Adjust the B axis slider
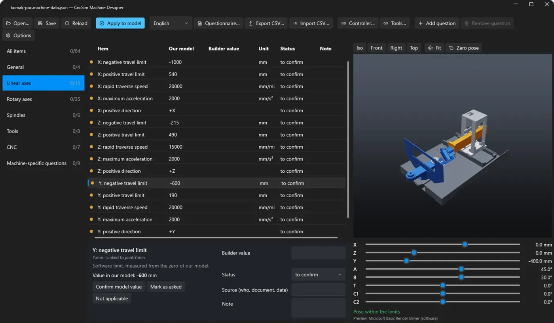The height and width of the screenshot is (323, 554). pos(442,278)
